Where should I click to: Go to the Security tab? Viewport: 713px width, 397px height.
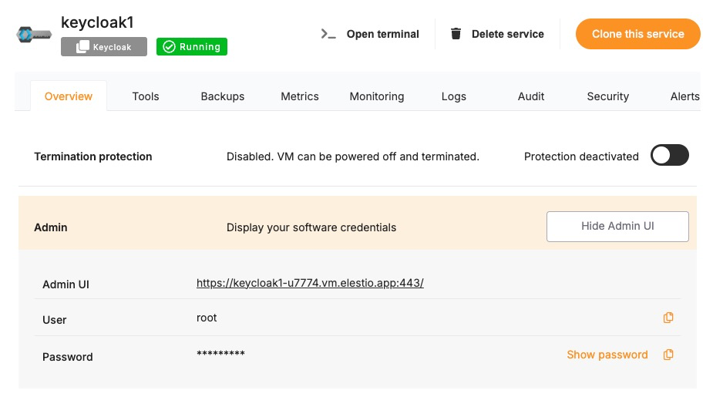[608, 96]
